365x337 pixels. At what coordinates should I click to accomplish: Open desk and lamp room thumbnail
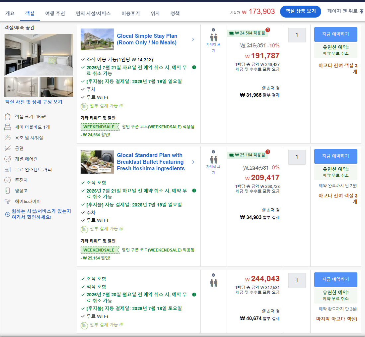click(x=56, y=87)
